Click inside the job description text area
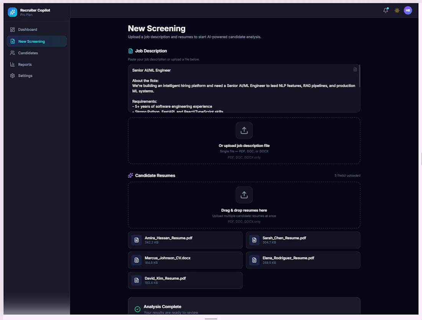 (x=244, y=88)
